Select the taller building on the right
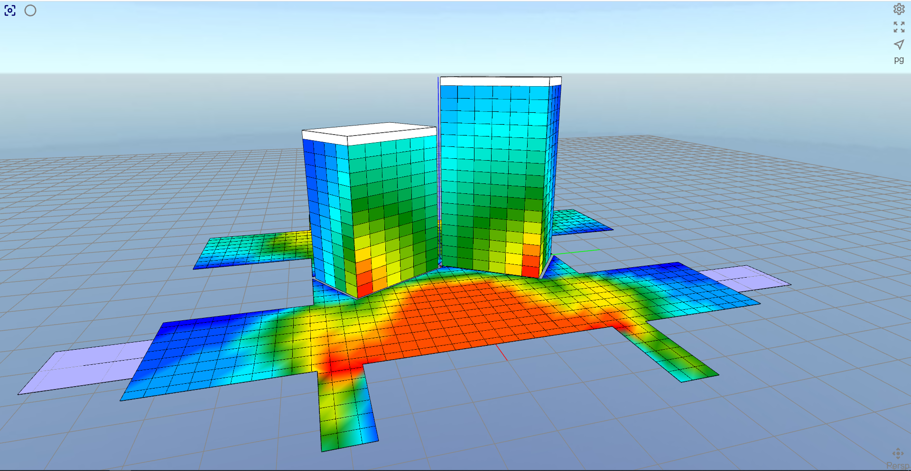Image resolution: width=911 pixels, height=471 pixels. tap(498, 178)
